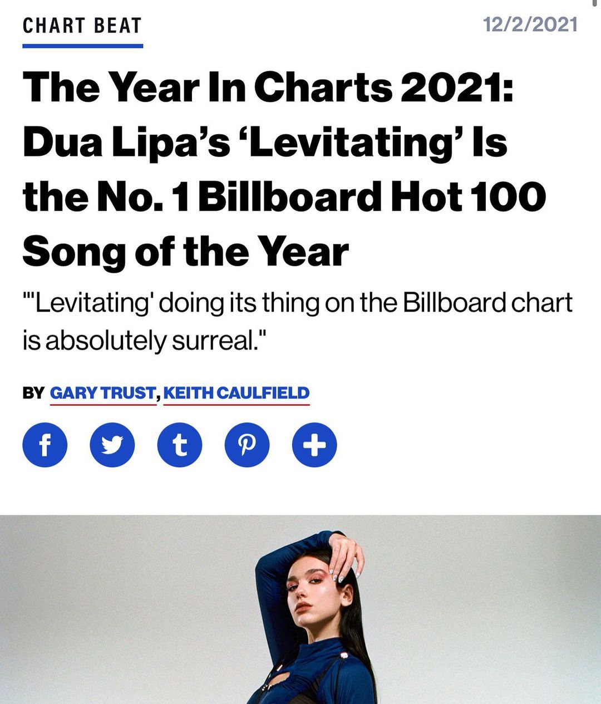Share the article on Facebook
The width and height of the screenshot is (601, 704).
(45, 445)
